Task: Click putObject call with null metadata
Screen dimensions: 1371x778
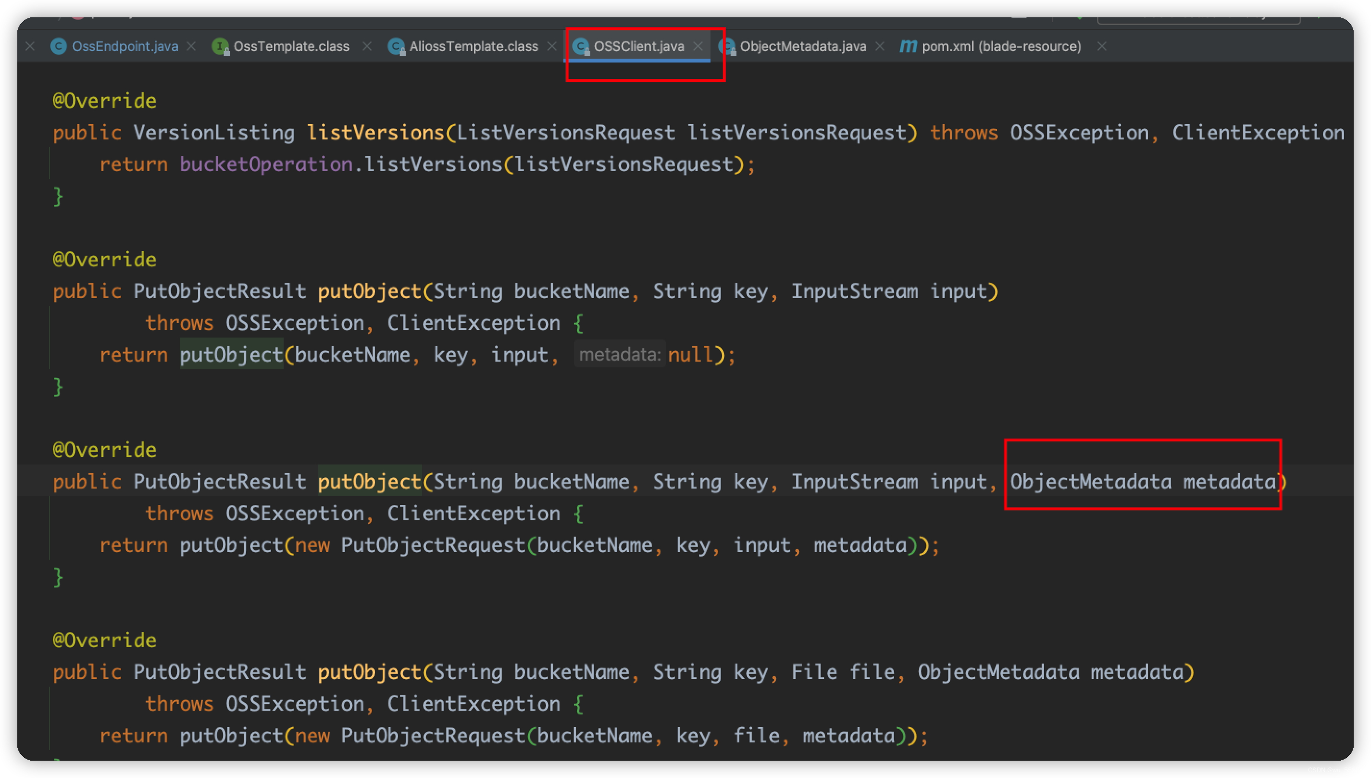Action: (x=231, y=354)
